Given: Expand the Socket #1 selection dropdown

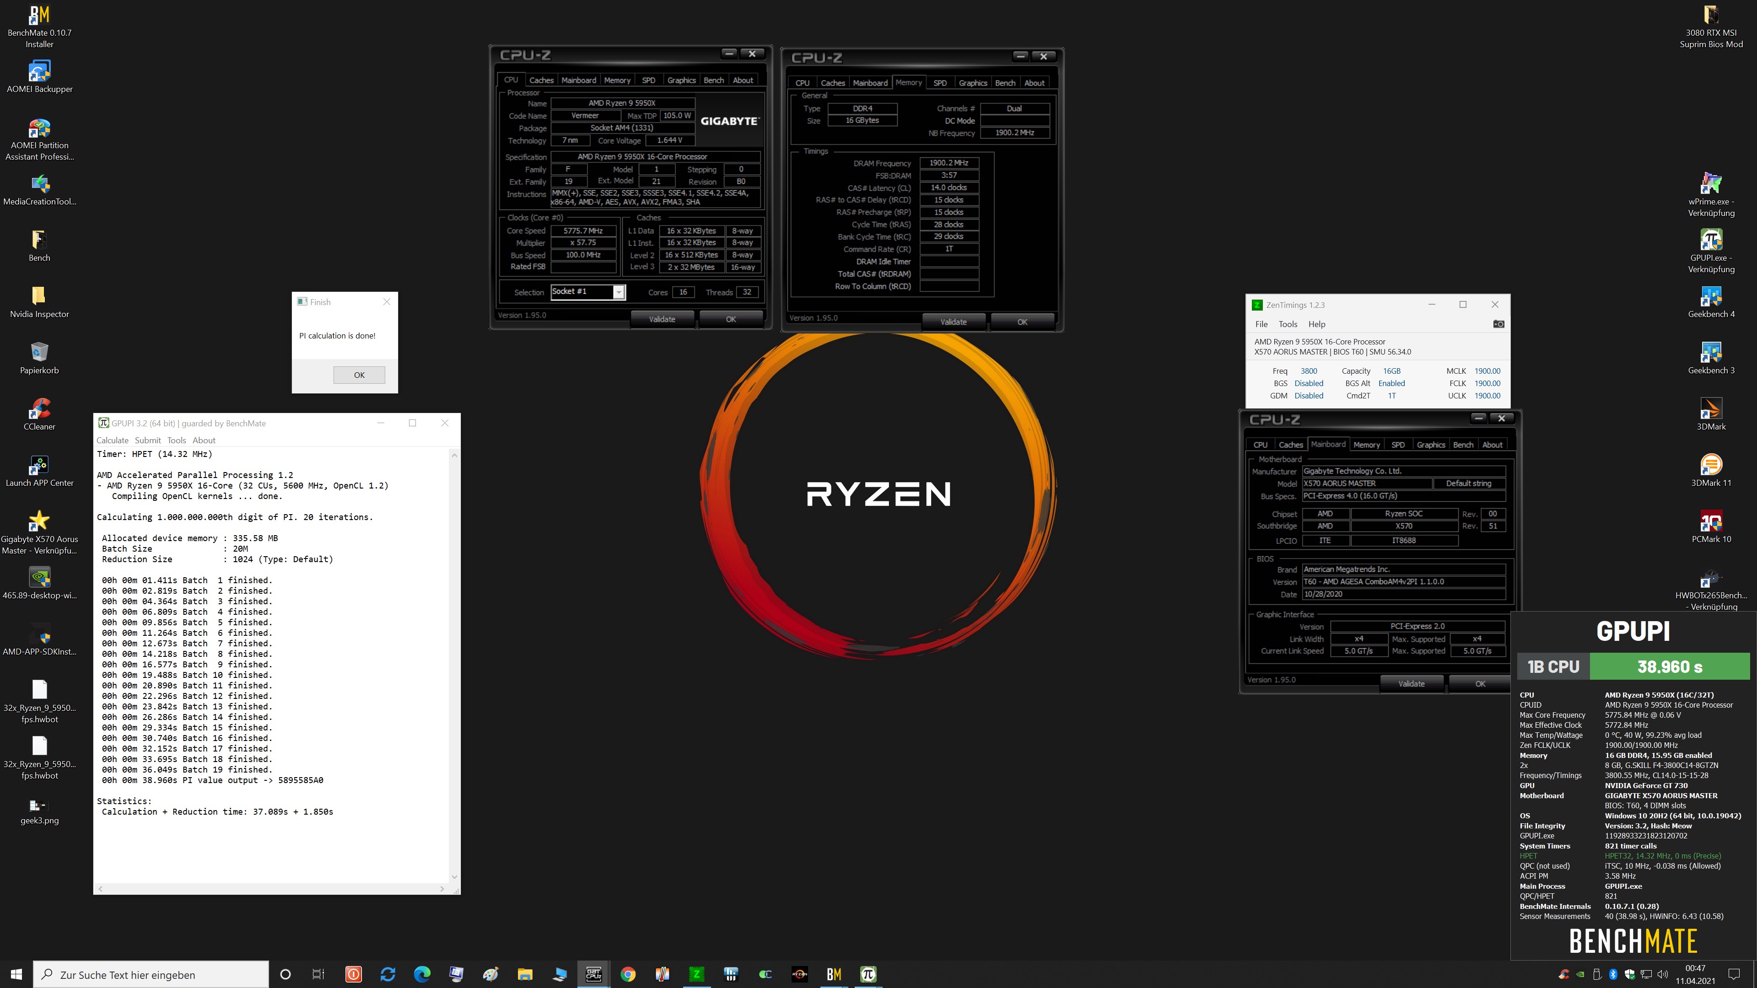Looking at the screenshot, I should 618,292.
